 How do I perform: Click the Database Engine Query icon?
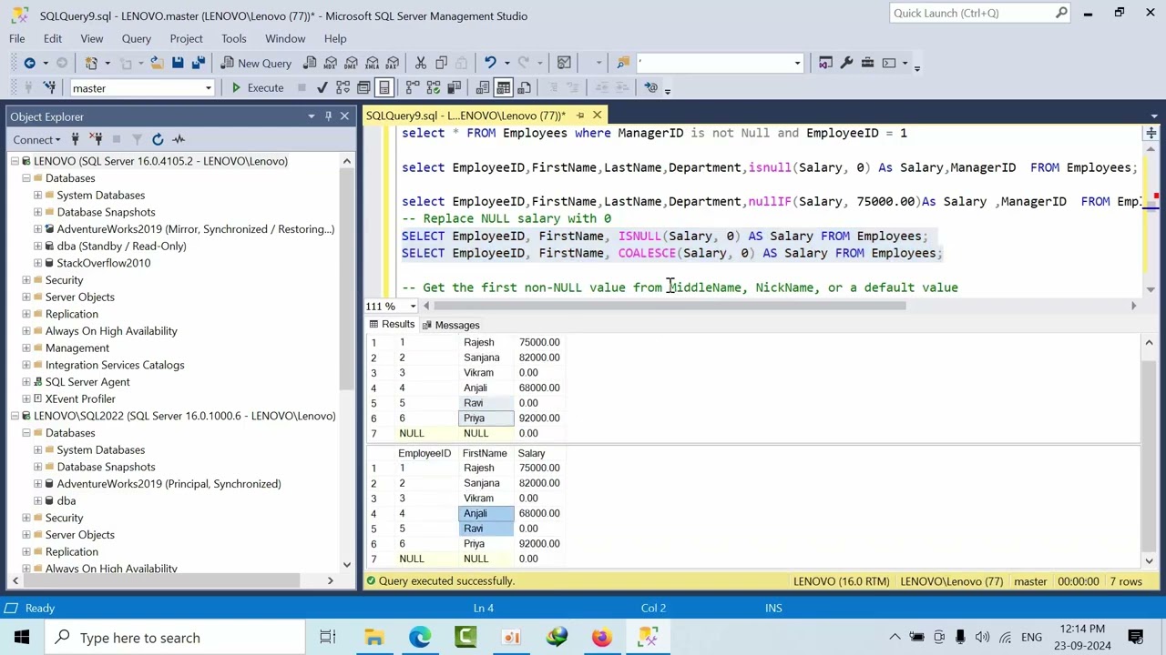[310, 63]
